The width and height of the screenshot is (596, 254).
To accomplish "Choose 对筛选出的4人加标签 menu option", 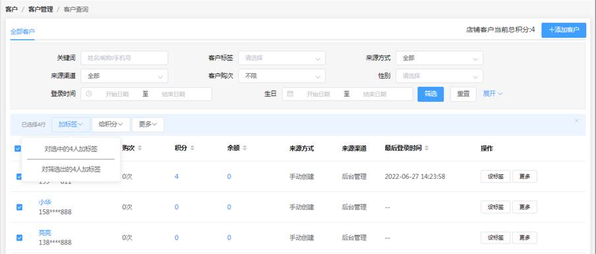I will click(x=71, y=170).
